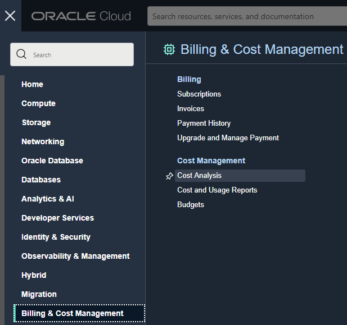Screen dimensions: 347x325
Task: Open the Storage menu category
Action: pyautogui.click(x=37, y=122)
